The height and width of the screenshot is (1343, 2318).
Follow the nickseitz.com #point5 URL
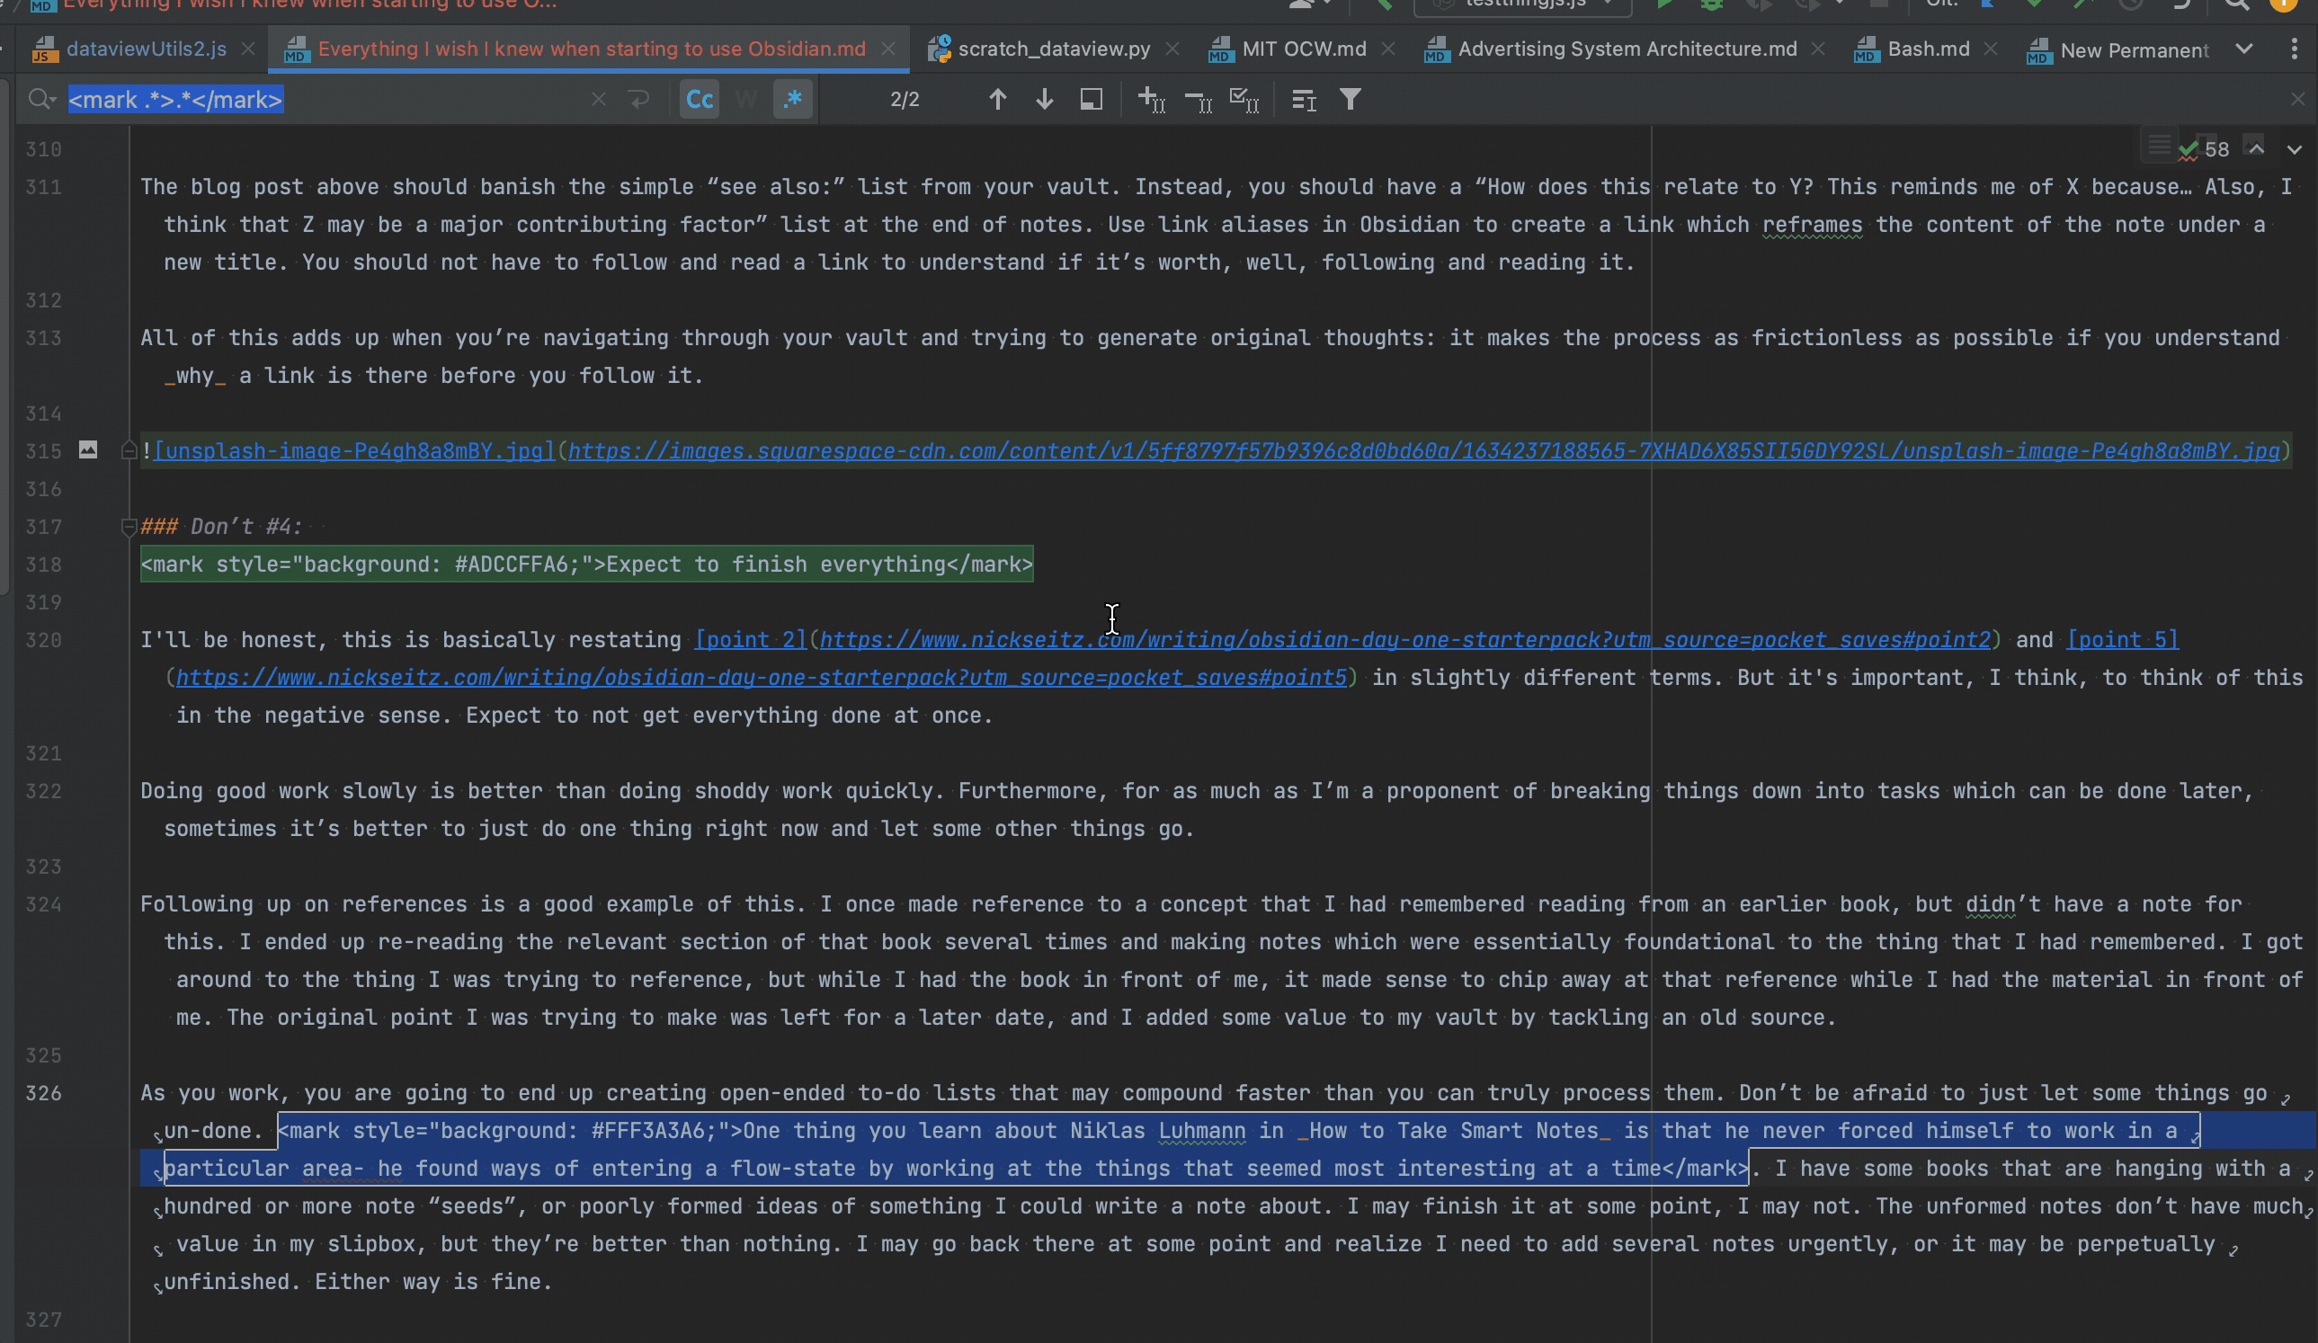pos(762,677)
